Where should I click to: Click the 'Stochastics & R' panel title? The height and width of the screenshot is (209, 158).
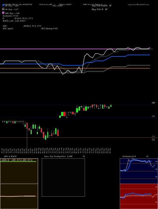(129, 156)
